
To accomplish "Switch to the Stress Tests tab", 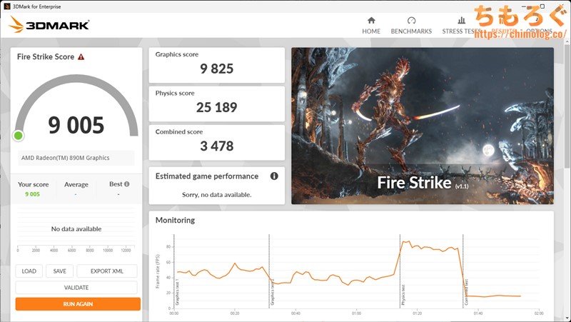I will (461, 31).
